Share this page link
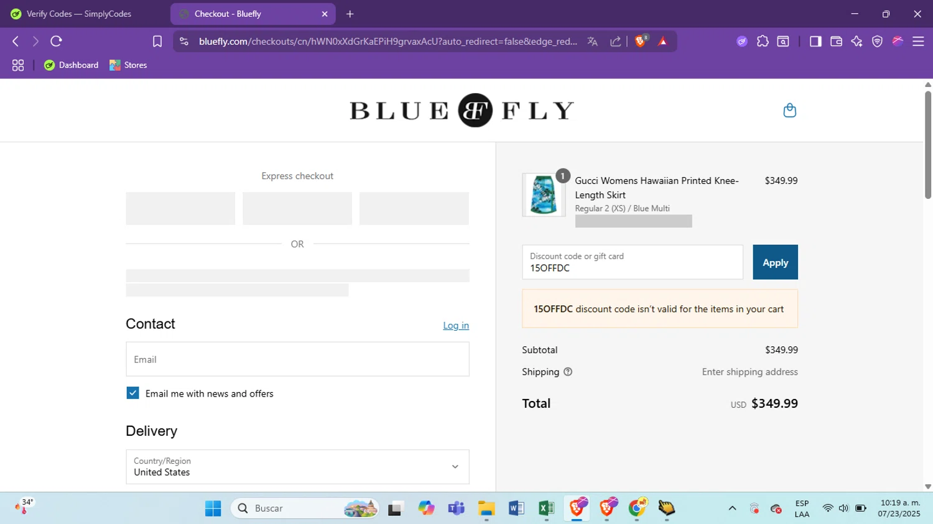This screenshot has height=524, width=933. (x=615, y=42)
